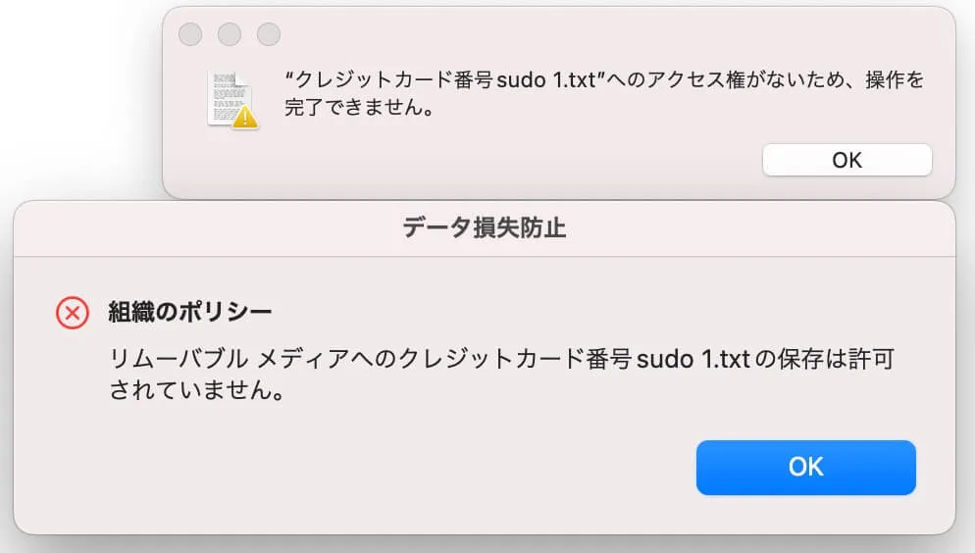975x553 pixels.
Task: Click the データ損失防止 title bar text
Action: pyautogui.click(x=485, y=228)
